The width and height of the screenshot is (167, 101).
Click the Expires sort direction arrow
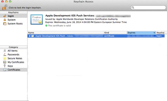pyautogui.click(x=154, y=33)
